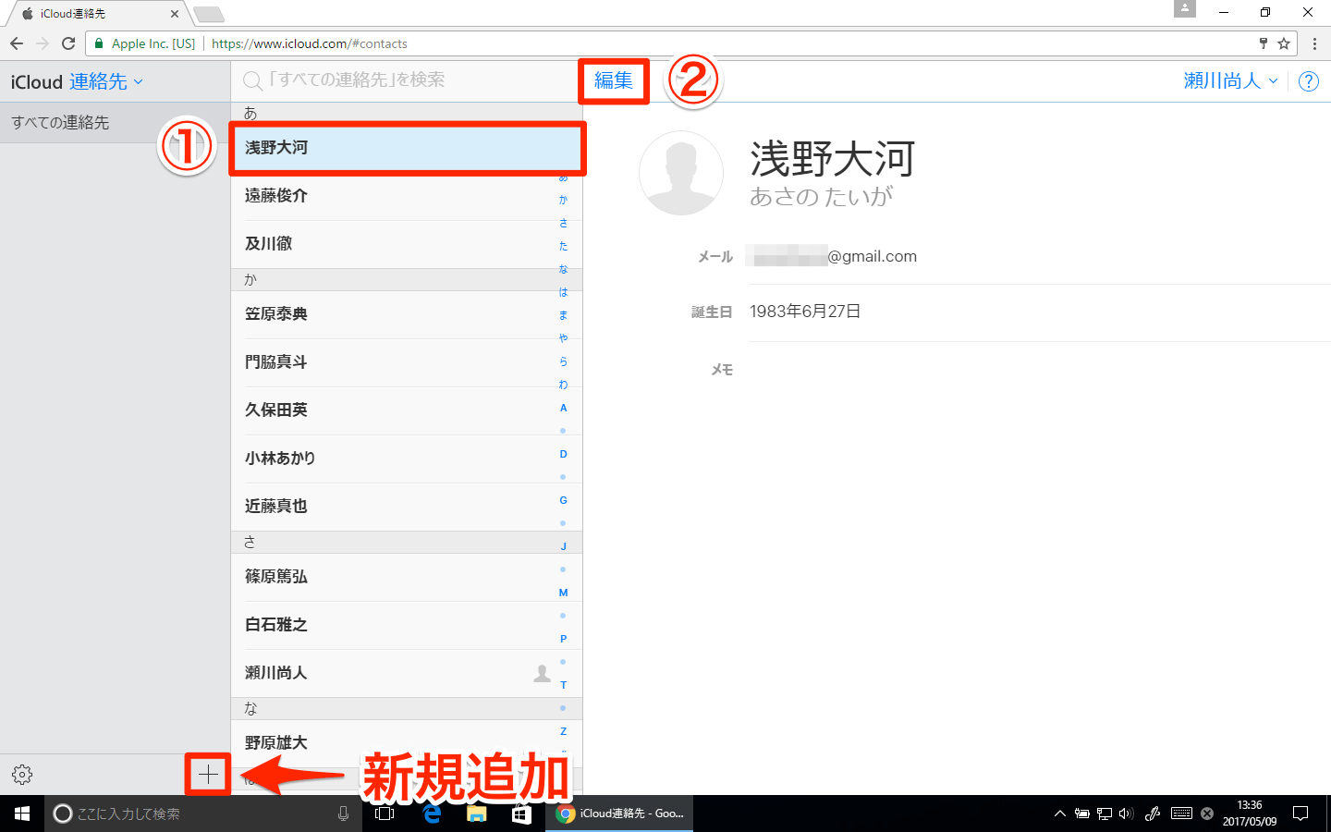The image size is (1331, 832).
Task: Jump to index letter D
Action: click(563, 454)
